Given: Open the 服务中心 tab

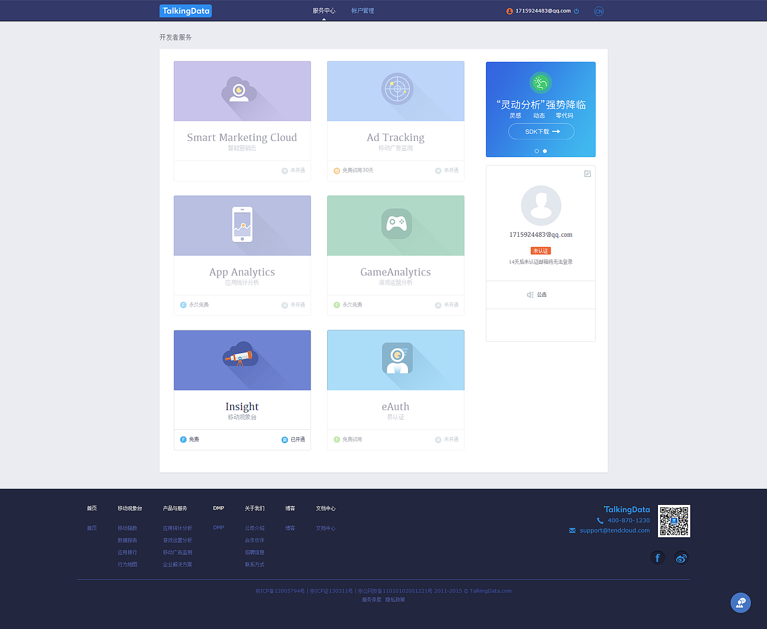Looking at the screenshot, I should point(324,11).
